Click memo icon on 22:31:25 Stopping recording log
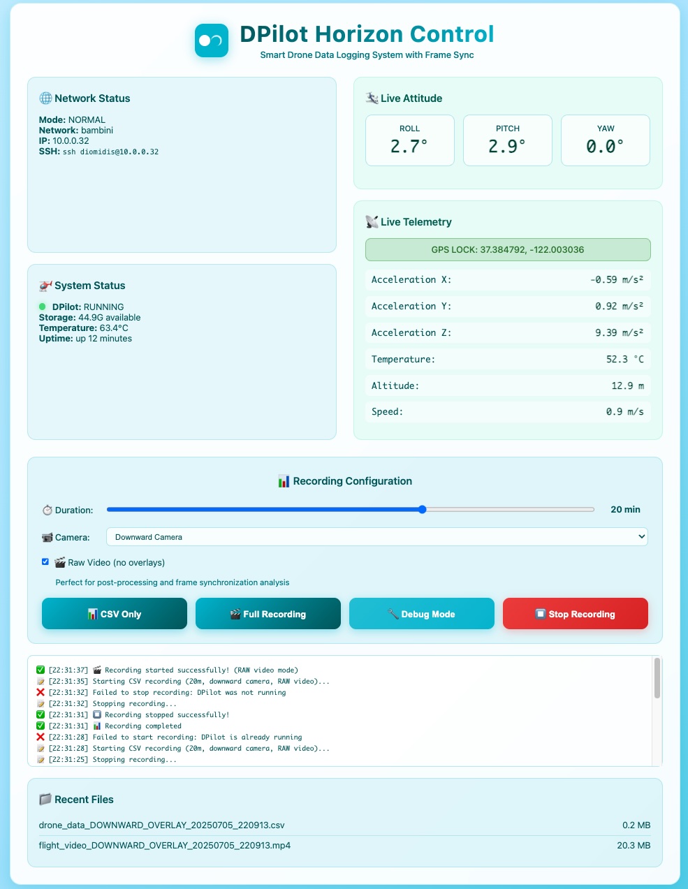The height and width of the screenshot is (889, 688). 41,759
